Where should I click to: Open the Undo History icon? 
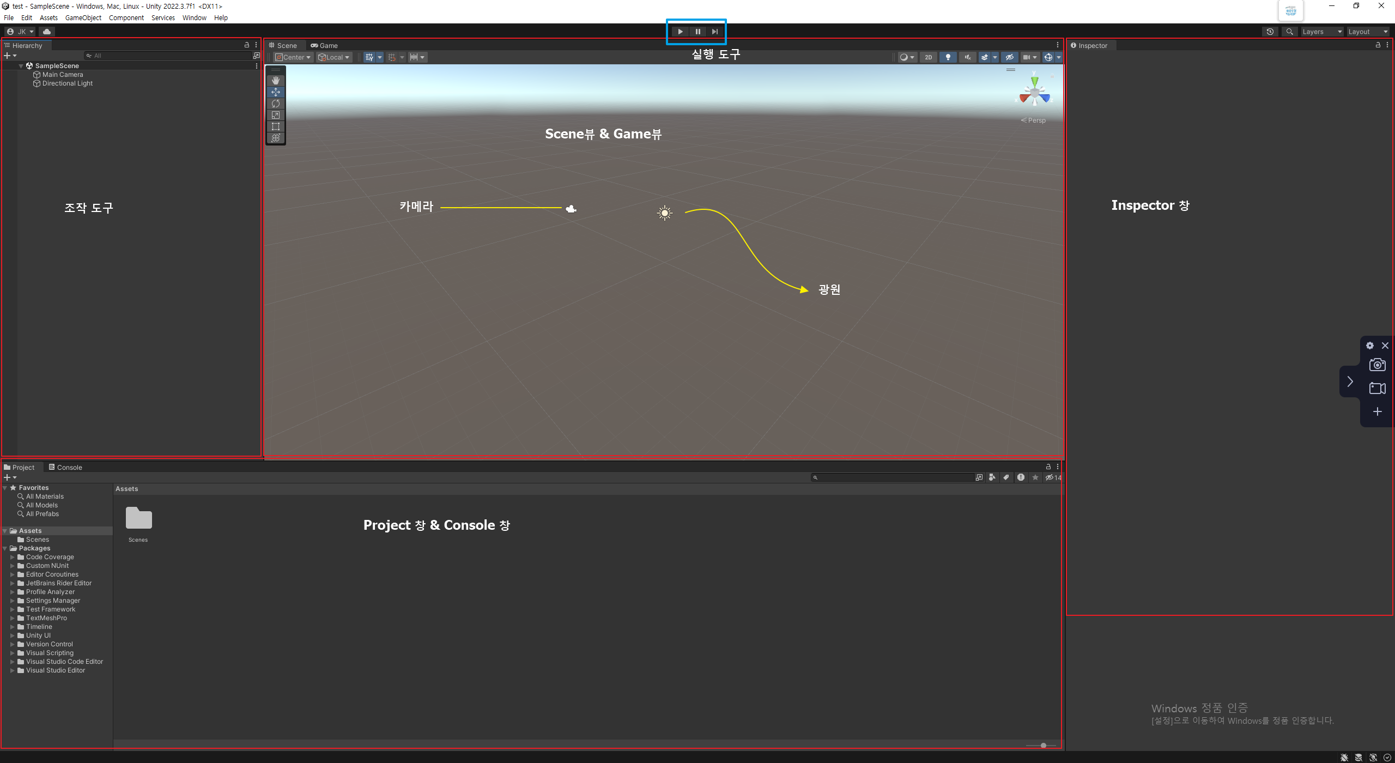(1270, 32)
